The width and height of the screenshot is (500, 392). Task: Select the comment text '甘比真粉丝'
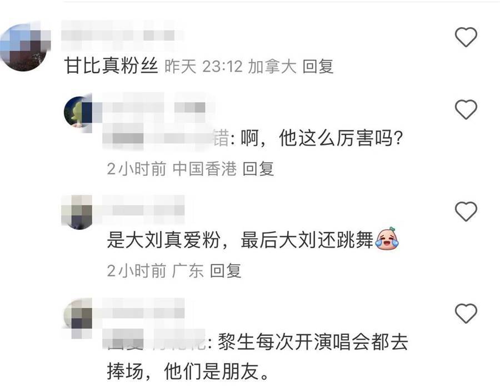click(111, 66)
